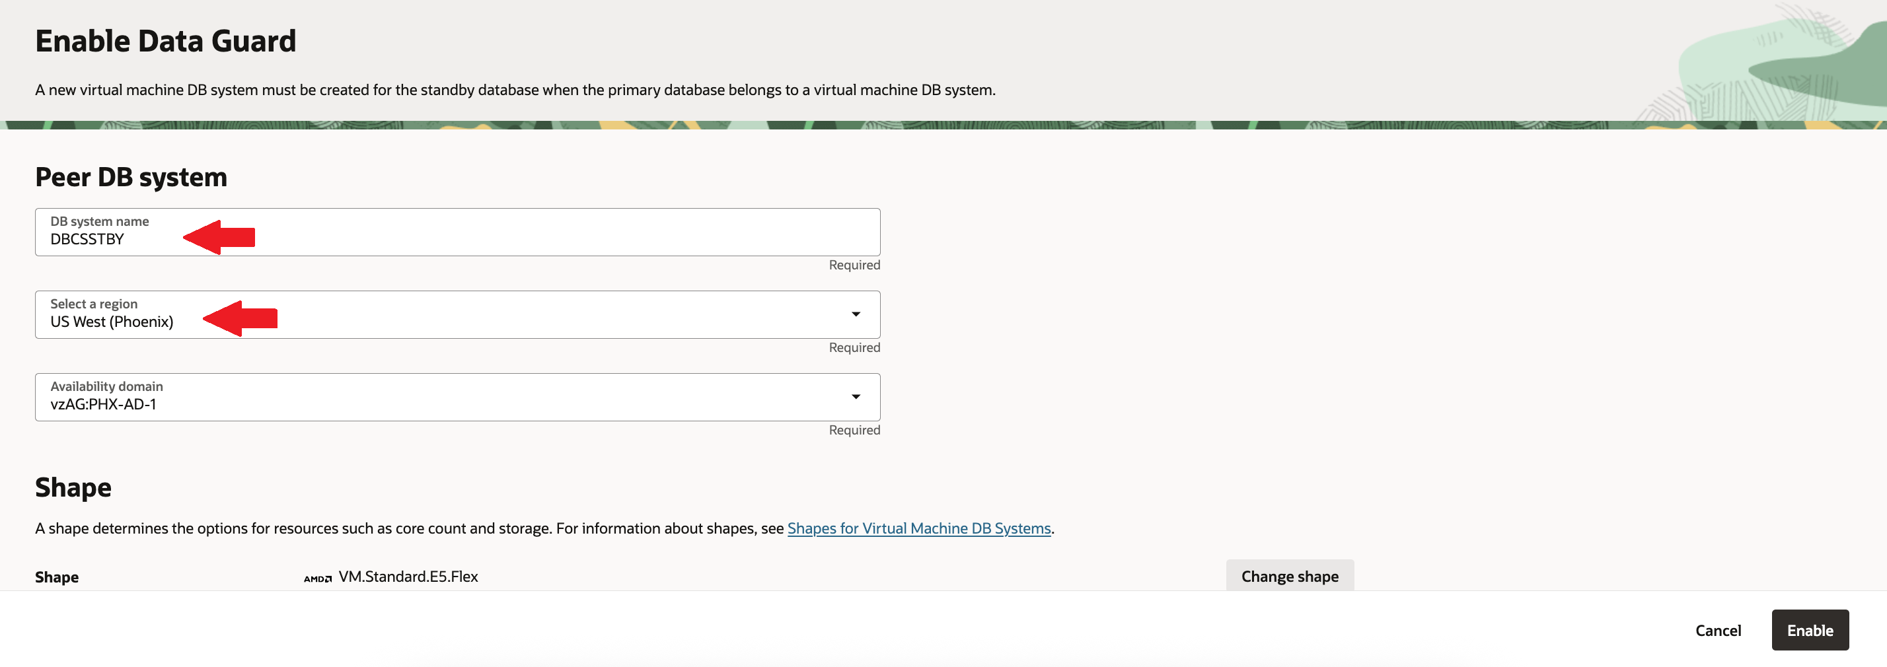Click the DBCSSTBY value text

click(x=87, y=240)
